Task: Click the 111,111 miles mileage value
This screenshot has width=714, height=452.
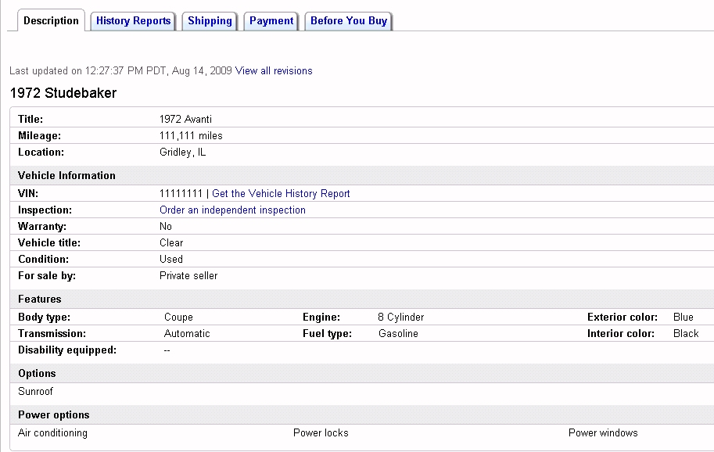Action: click(191, 136)
